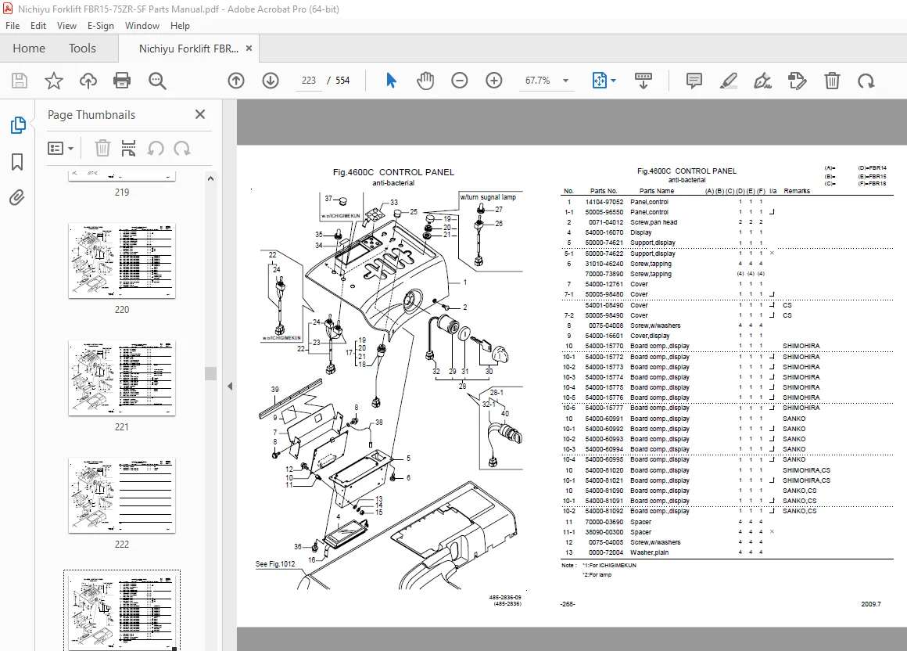907x651 pixels.
Task: Select the Nichiyu Forklift FBR document tab
Action: 188,49
